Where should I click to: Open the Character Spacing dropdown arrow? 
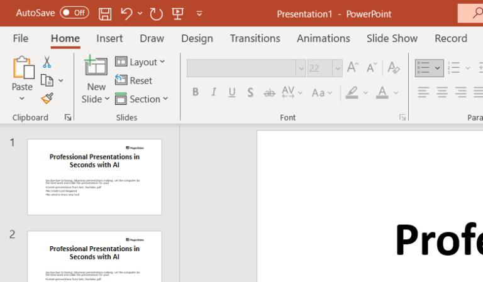(x=300, y=92)
